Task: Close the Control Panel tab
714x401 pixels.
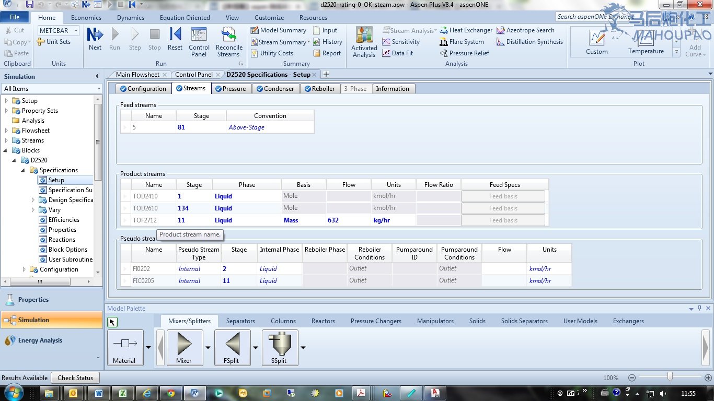Action: pyautogui.click(x=218, y=75)
